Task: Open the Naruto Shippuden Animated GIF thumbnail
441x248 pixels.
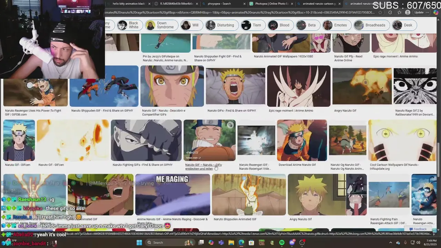Action: pos(249,195)
